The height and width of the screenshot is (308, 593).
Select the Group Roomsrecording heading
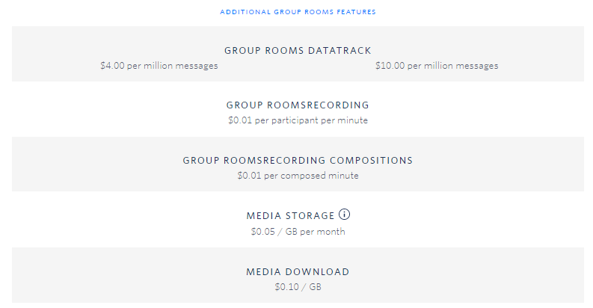[298, 105]
